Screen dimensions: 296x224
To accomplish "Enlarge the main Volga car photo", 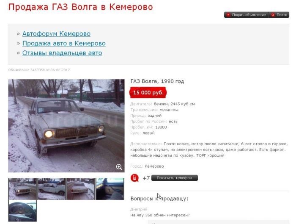I will (x=66, y=126).
